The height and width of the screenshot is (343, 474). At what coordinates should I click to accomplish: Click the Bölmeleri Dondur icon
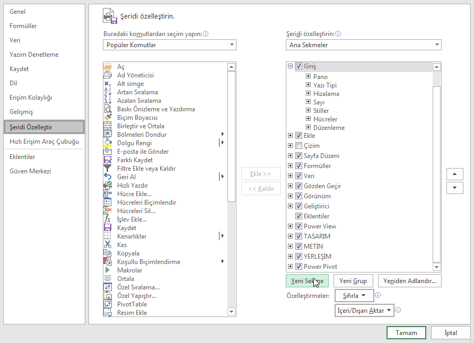(108, 134)
